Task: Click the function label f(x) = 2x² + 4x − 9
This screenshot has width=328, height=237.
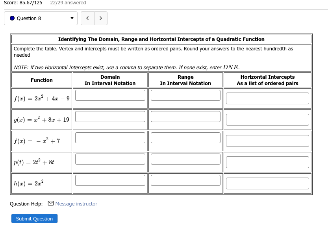Action: pos(42,98)
